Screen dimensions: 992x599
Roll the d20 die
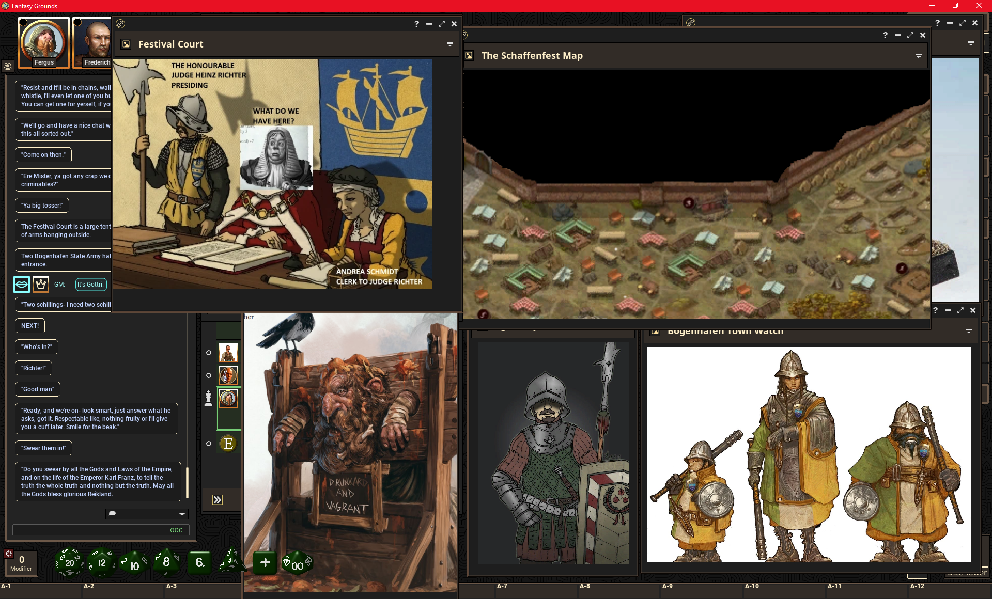tap(70, 562)
